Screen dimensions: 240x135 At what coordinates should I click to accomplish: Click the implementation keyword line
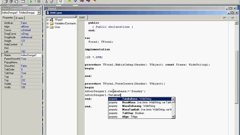click(97, 49)
